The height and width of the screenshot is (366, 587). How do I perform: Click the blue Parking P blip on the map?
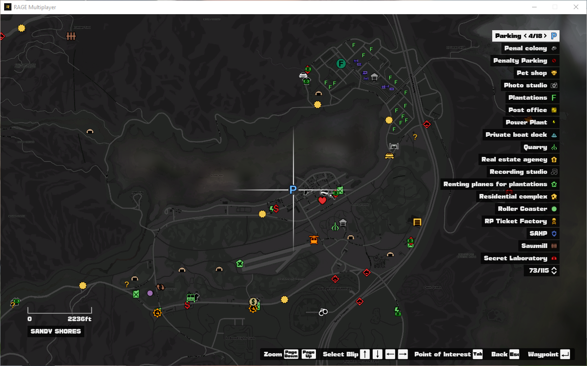pyautogui.click(x=293, y=190)
